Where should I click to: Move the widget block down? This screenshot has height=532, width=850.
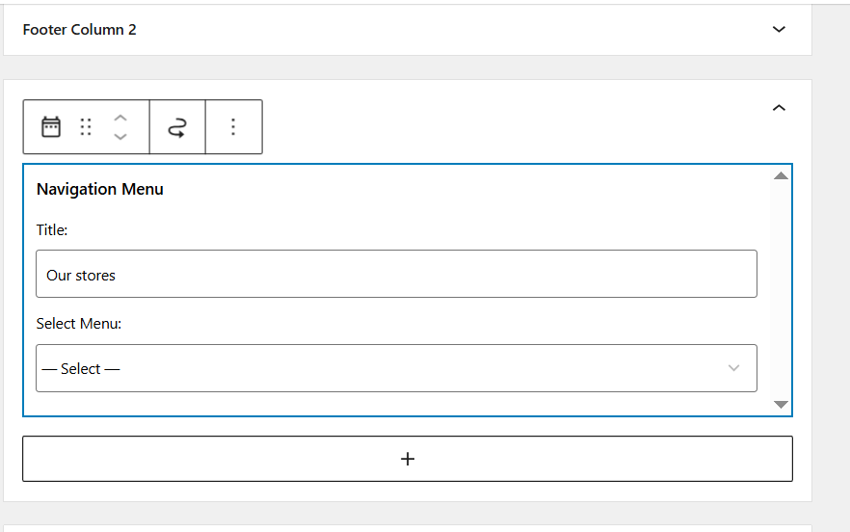pyautogui.click(x=120, y=137)
